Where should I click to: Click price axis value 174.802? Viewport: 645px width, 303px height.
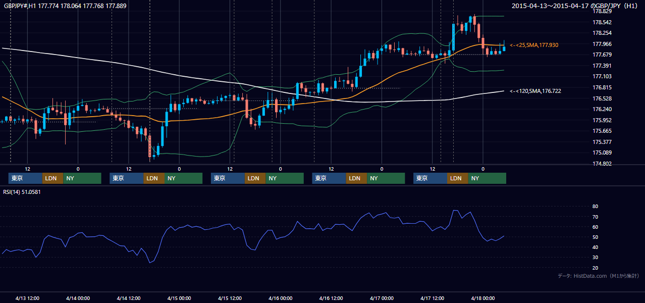602,164
